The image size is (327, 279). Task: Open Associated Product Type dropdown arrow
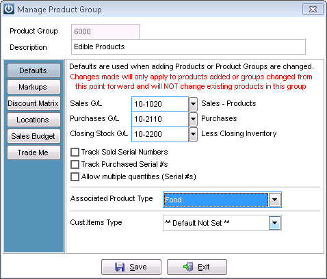[x=274, y=200]
